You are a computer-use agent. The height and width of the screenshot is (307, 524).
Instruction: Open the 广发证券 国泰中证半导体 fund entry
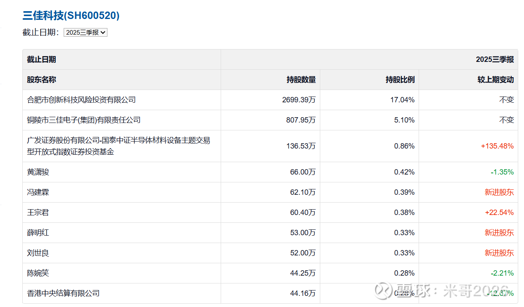[x=119, y=146]
